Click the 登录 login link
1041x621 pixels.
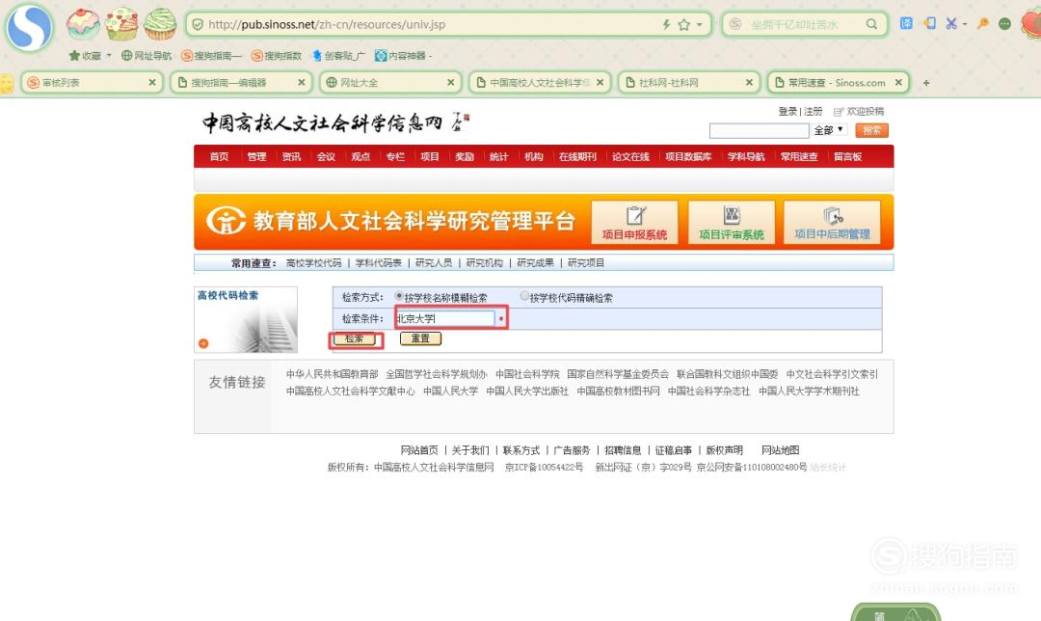coord(787,112)
